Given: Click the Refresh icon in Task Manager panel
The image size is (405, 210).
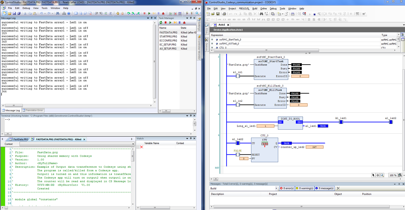Looking at the screenshot, I should pyautogui.click(x=161, y=23).
